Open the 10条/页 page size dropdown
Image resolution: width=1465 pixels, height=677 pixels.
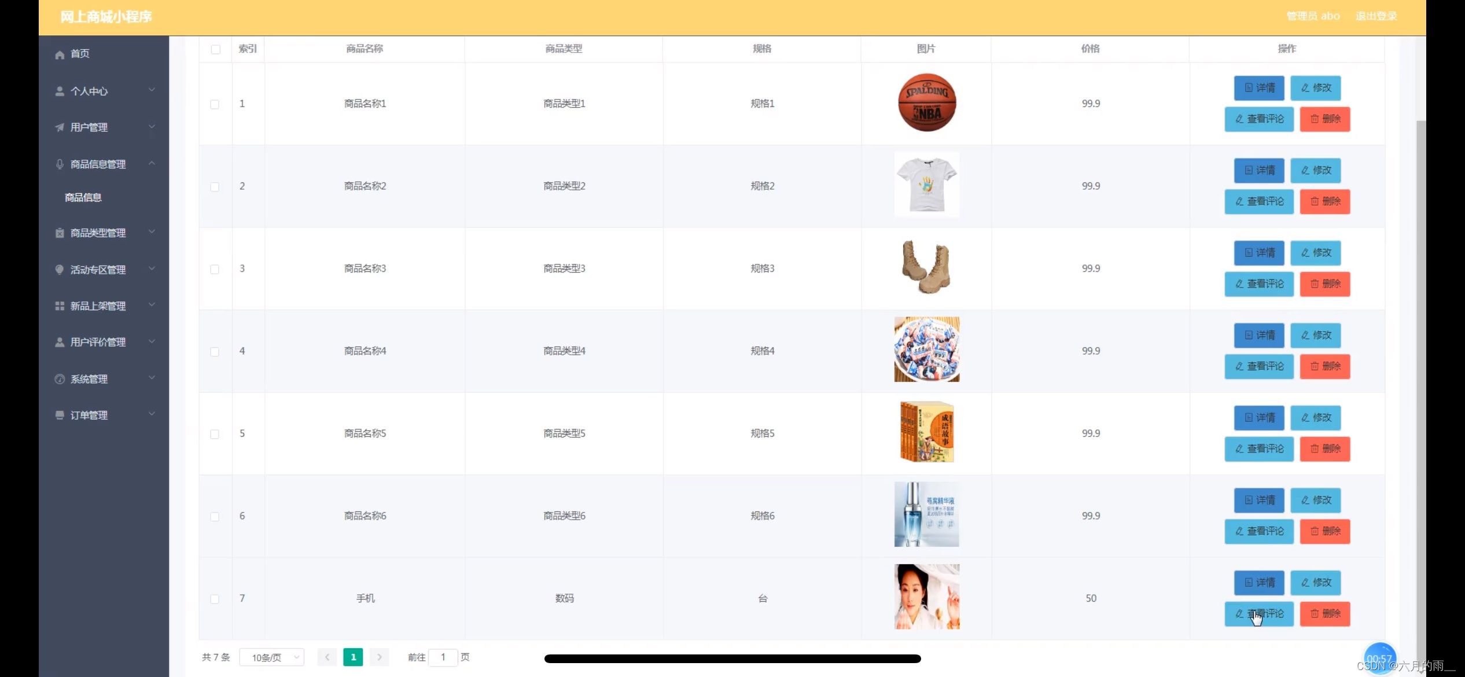[x=272, y=657]
